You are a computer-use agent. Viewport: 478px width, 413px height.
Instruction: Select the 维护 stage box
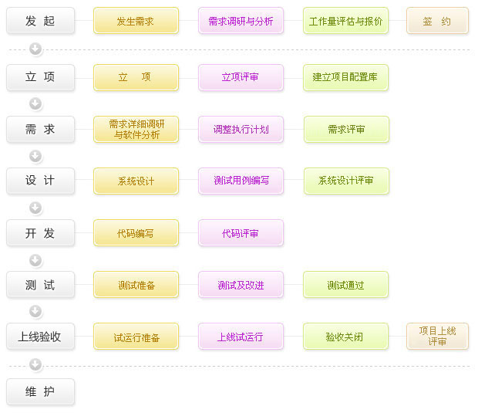(41, 391)
